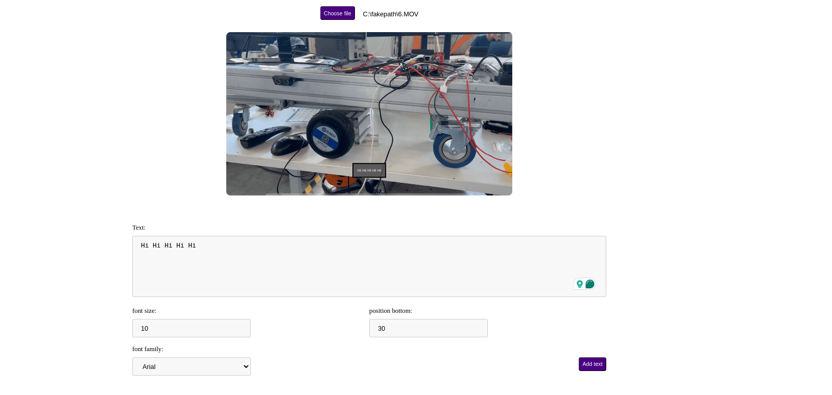Focus the position bottom input field
Image resolution: width=832 pixels, height=395 pixels.
[x=429, y=328]
